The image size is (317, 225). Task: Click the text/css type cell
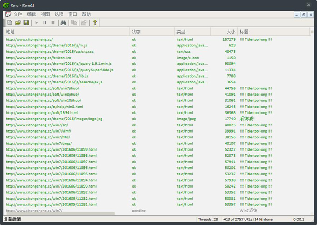pos(183,52)
